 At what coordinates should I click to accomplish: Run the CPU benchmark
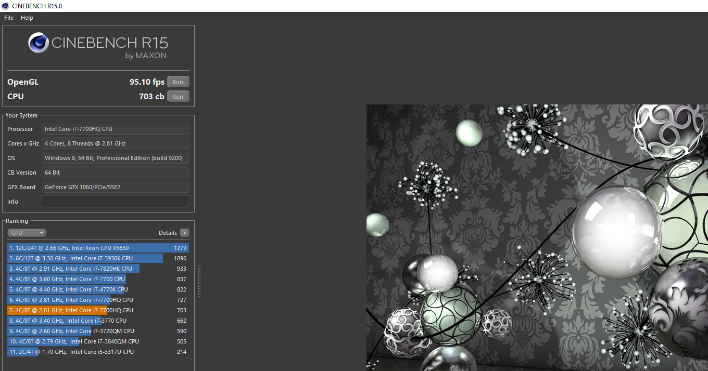pyautogui.click(x=178, y=96)
